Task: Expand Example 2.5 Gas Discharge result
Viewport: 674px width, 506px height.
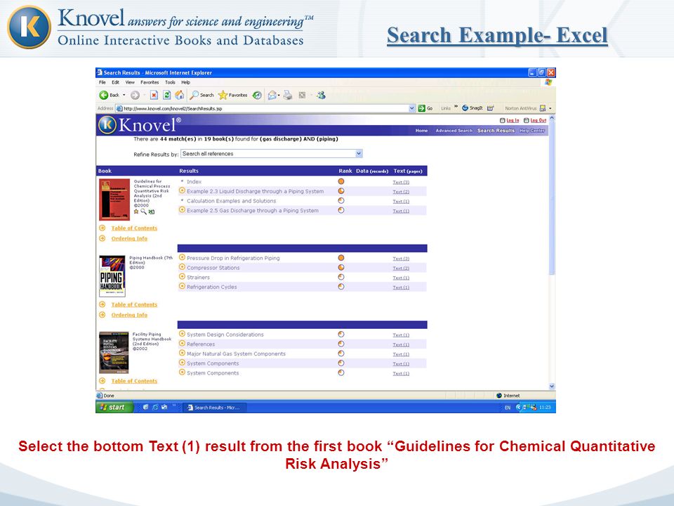Action: tap(182, 210)
